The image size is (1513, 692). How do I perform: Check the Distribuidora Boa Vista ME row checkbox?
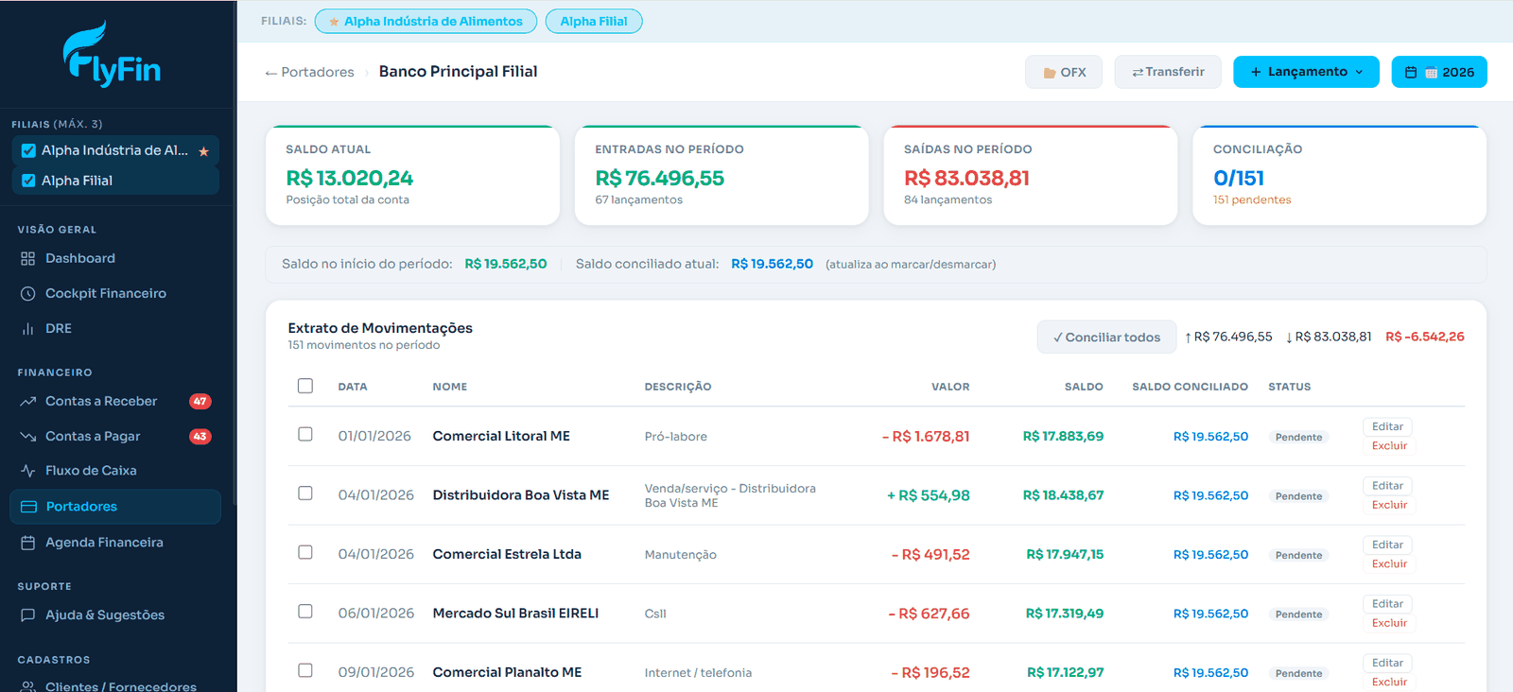click(x=305, y=493)
